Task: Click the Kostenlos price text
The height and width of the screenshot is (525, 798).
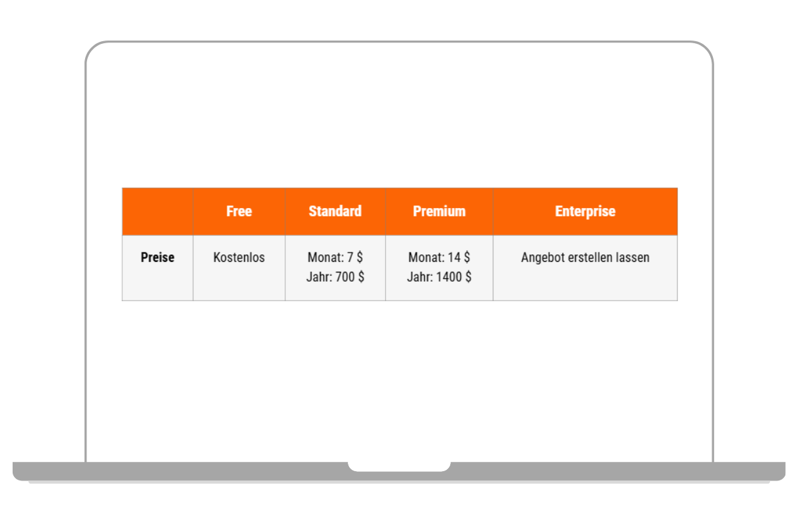Action: pos(239,258)
